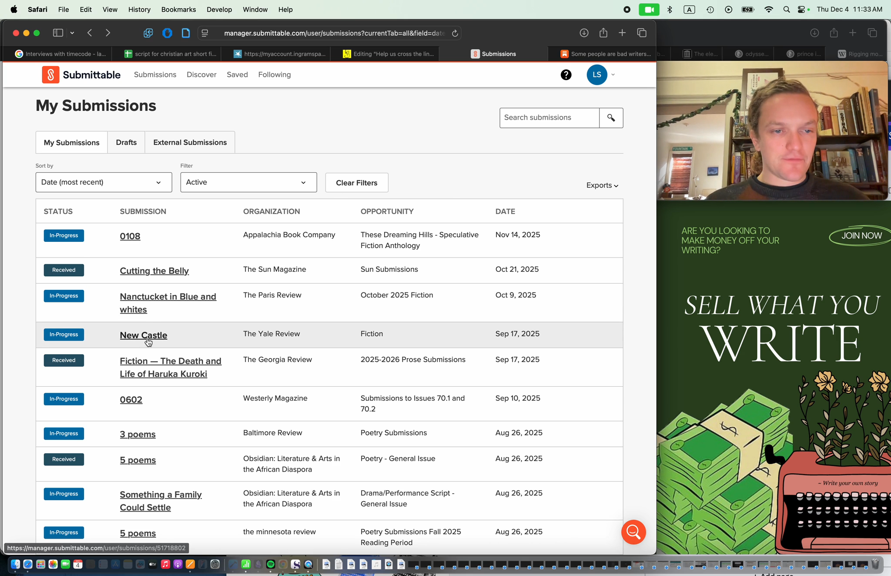The width and height of the screenshot is (891, 576).
Task: Click the Search submissions input field
Action: pyautogui.click(x=549, y=118)
